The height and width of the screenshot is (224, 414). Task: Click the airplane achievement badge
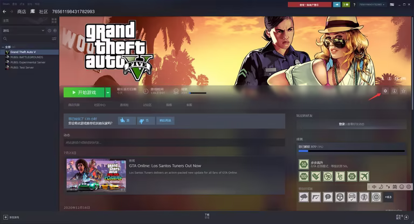click(364, 176)
